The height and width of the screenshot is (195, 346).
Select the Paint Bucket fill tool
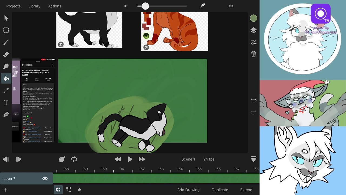(x=6, y=78)
